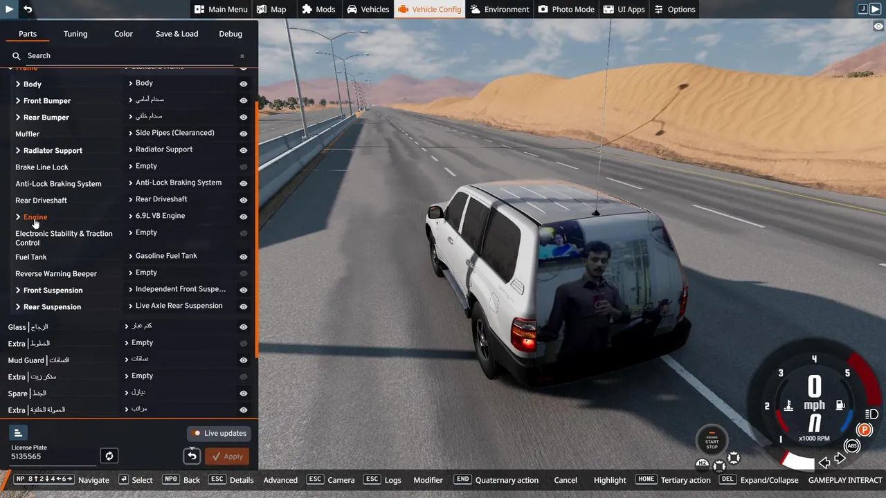Toggle visibility eye for Engine row
The image size is (886, 498).
(x=244, y=216)
